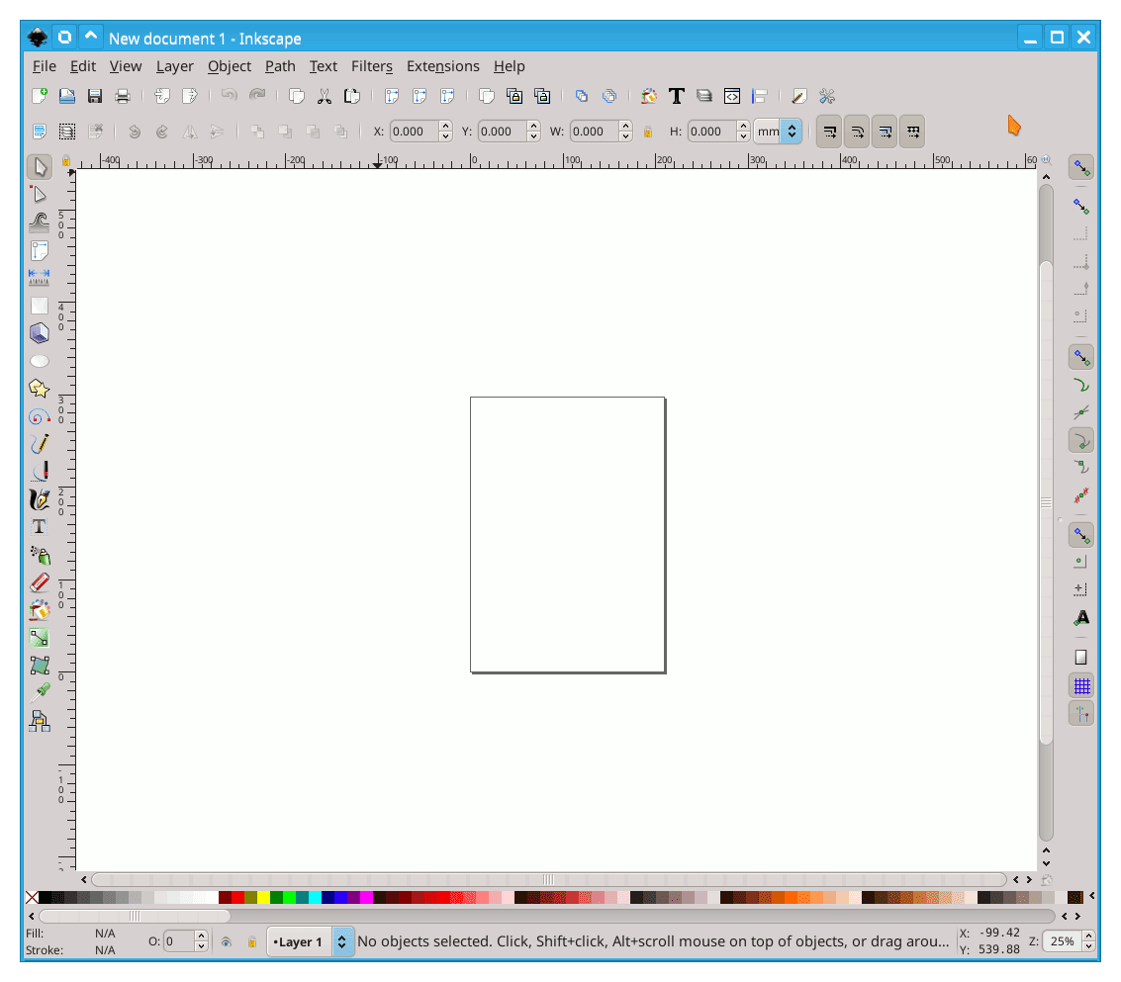Increase the opacity O value
The width and height of the screenshot is (1121, 982).
pos(201,937)
